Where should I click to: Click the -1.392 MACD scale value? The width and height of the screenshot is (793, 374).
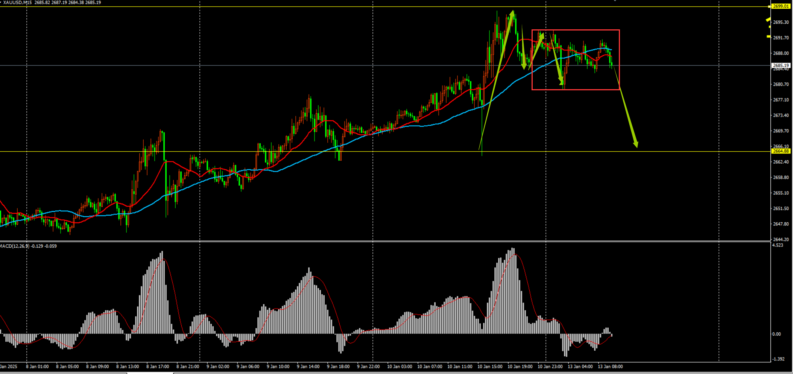click(778, 359)
